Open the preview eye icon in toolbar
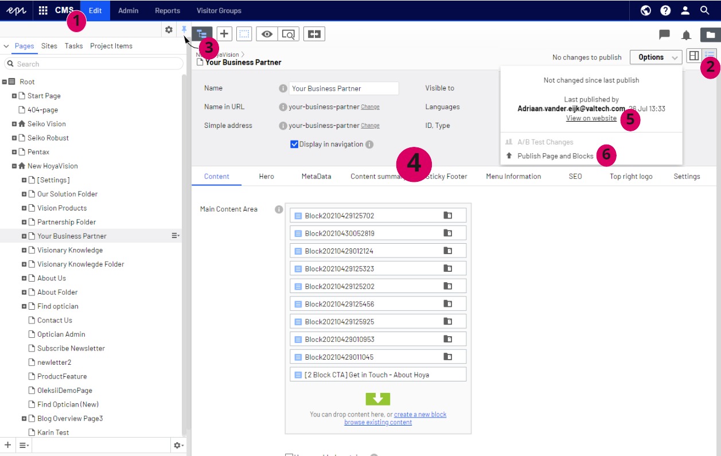 [267, 34]
